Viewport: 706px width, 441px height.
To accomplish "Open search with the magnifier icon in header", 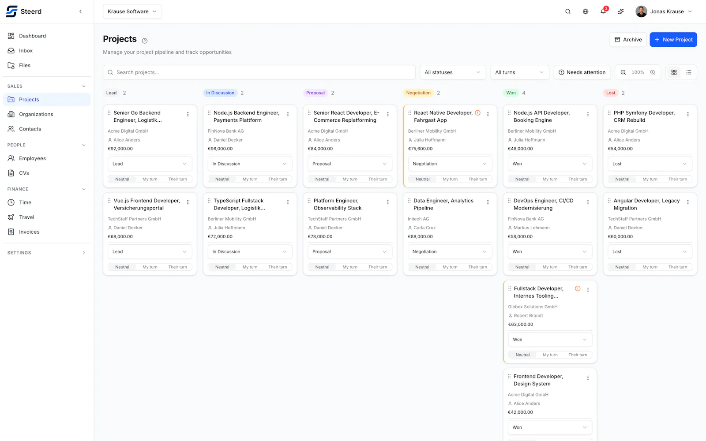I will pos(568,11).
